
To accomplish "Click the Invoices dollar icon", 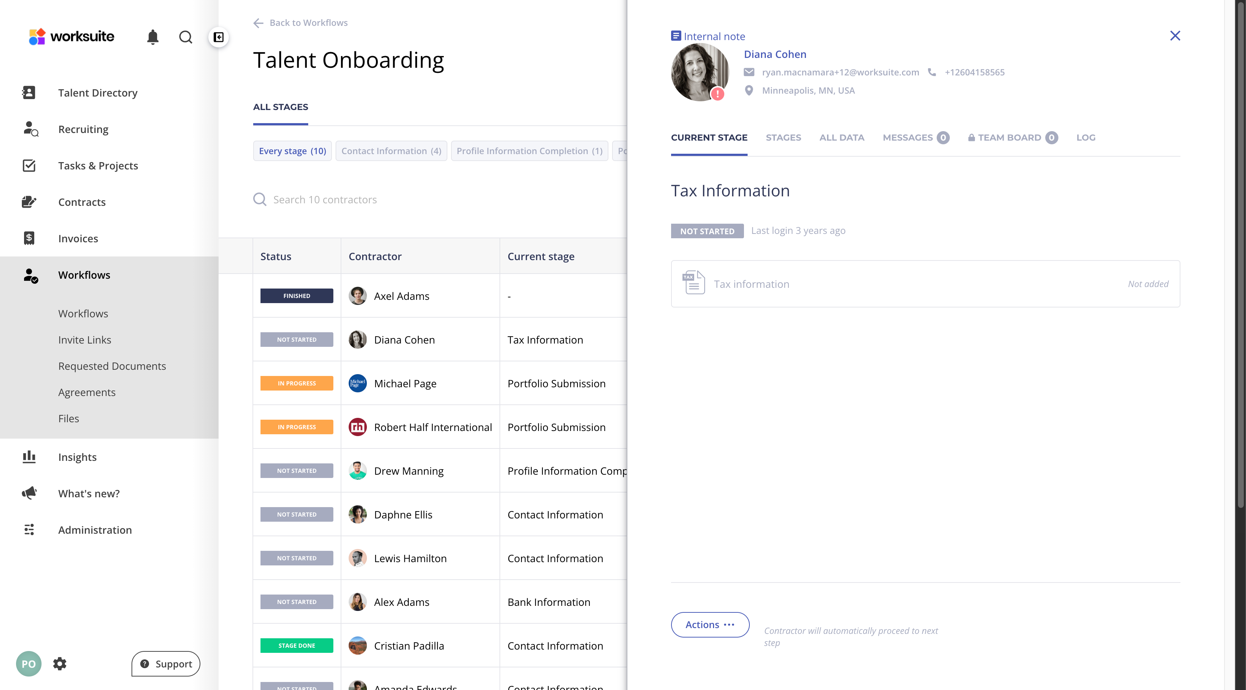I will click(x=29, y=238).
